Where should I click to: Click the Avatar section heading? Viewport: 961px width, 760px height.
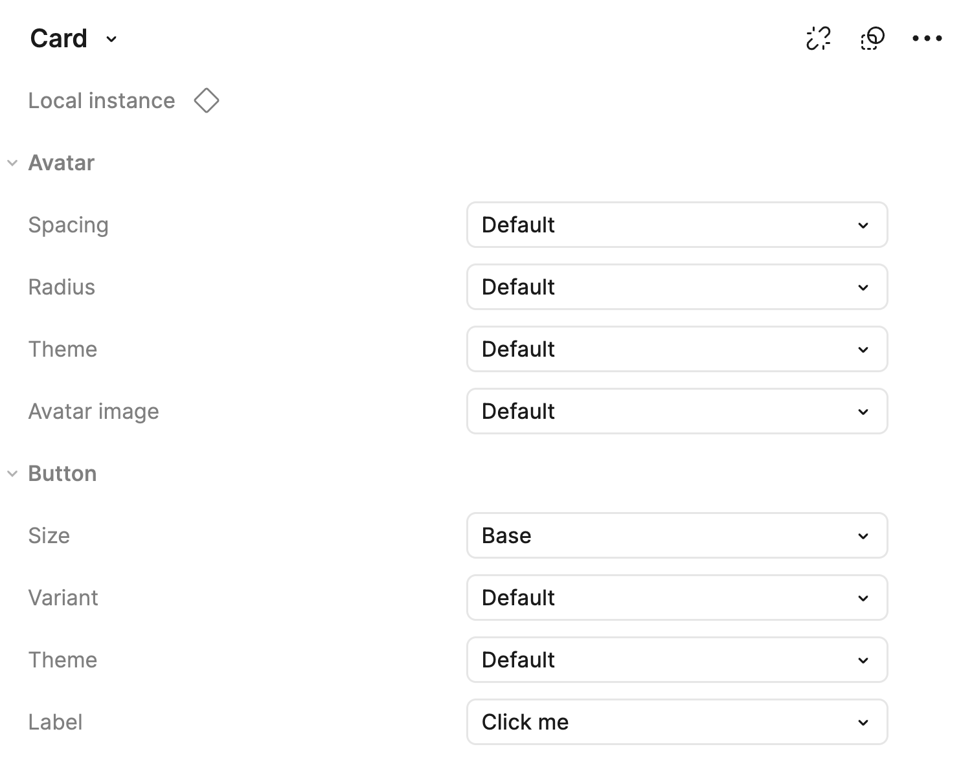(x=62, y=163)
